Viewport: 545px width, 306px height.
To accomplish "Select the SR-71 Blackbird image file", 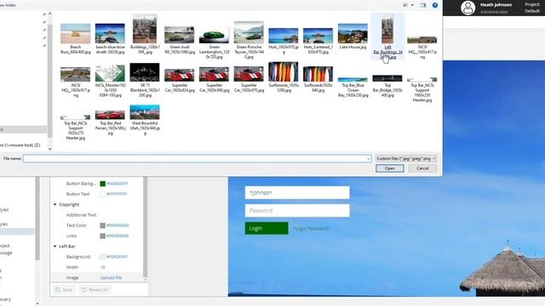I will [145, 80].
